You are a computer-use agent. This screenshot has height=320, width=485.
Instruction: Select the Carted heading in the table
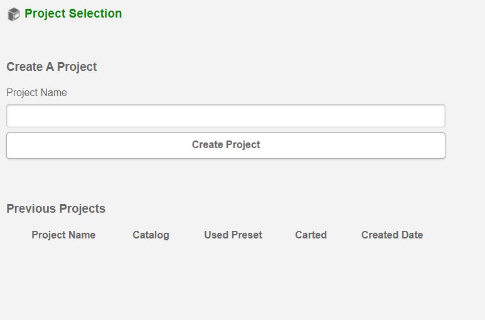click(311, 235)
